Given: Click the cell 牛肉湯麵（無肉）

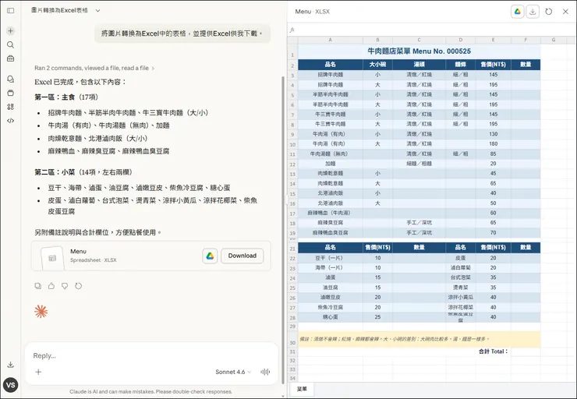Looking at the screenshot, I should pyautogui.click(x=330, y=154).
